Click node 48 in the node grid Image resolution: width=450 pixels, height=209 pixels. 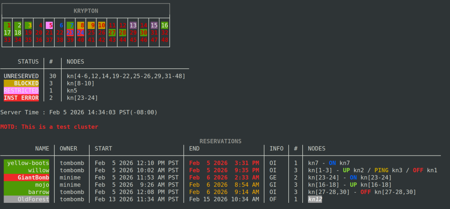[x=165, y=39]
